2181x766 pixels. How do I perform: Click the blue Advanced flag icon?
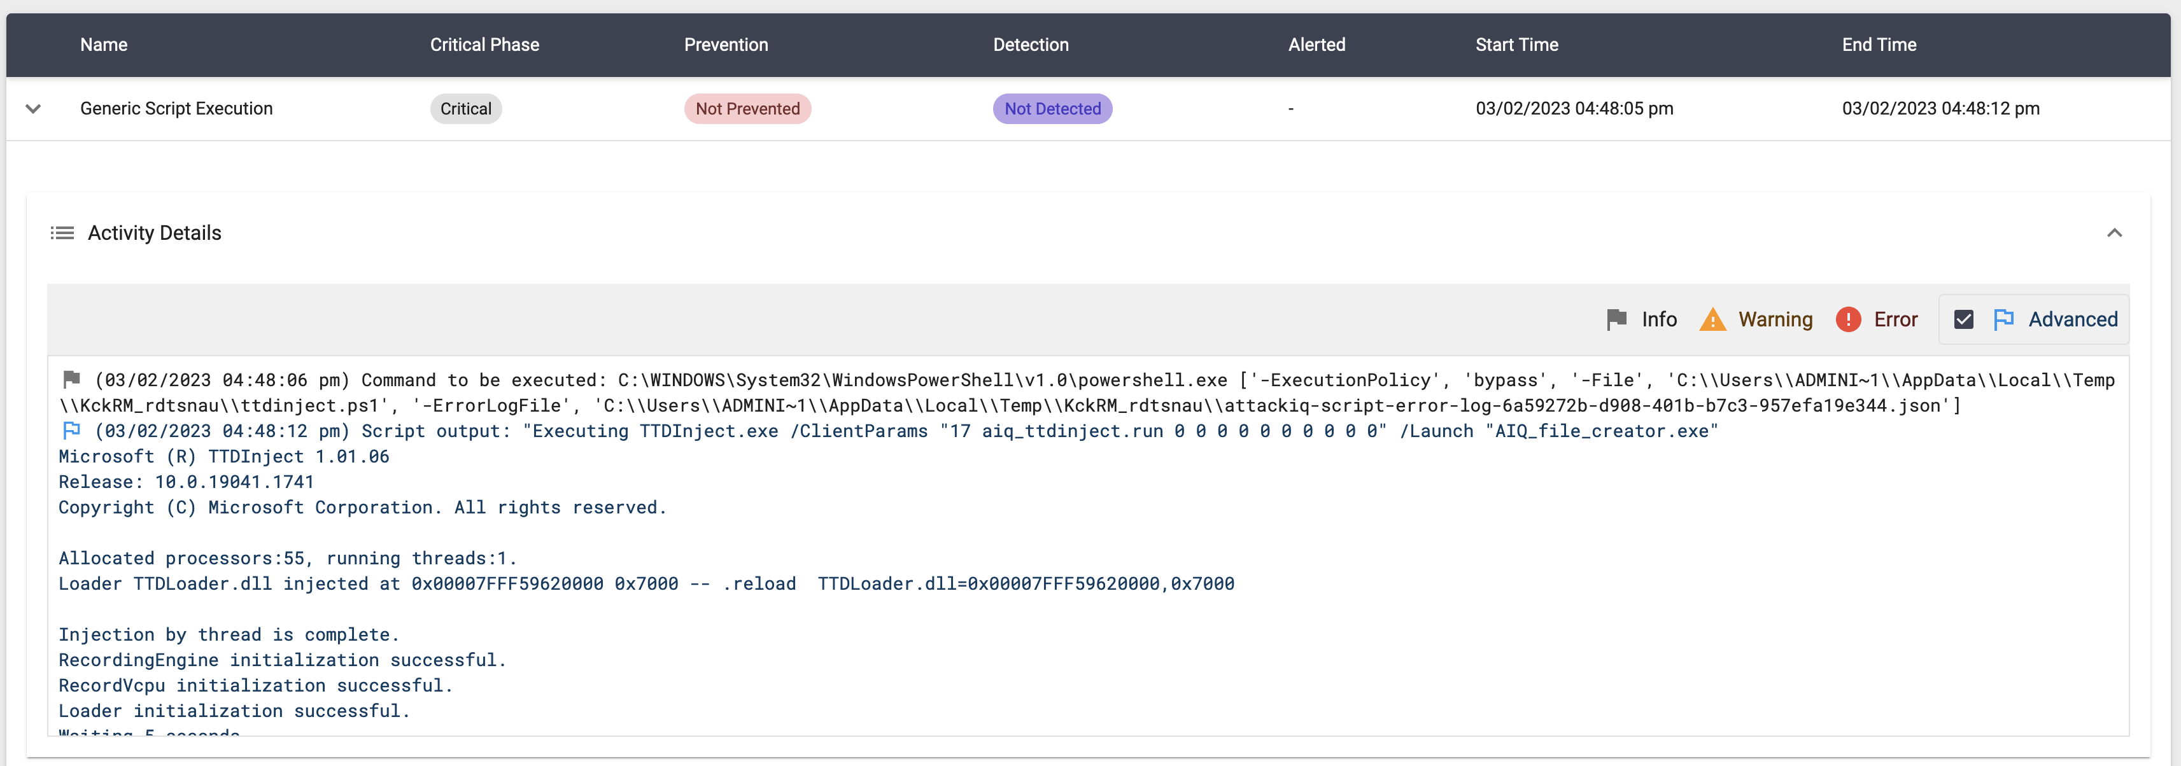click(x=2003, y=319)
